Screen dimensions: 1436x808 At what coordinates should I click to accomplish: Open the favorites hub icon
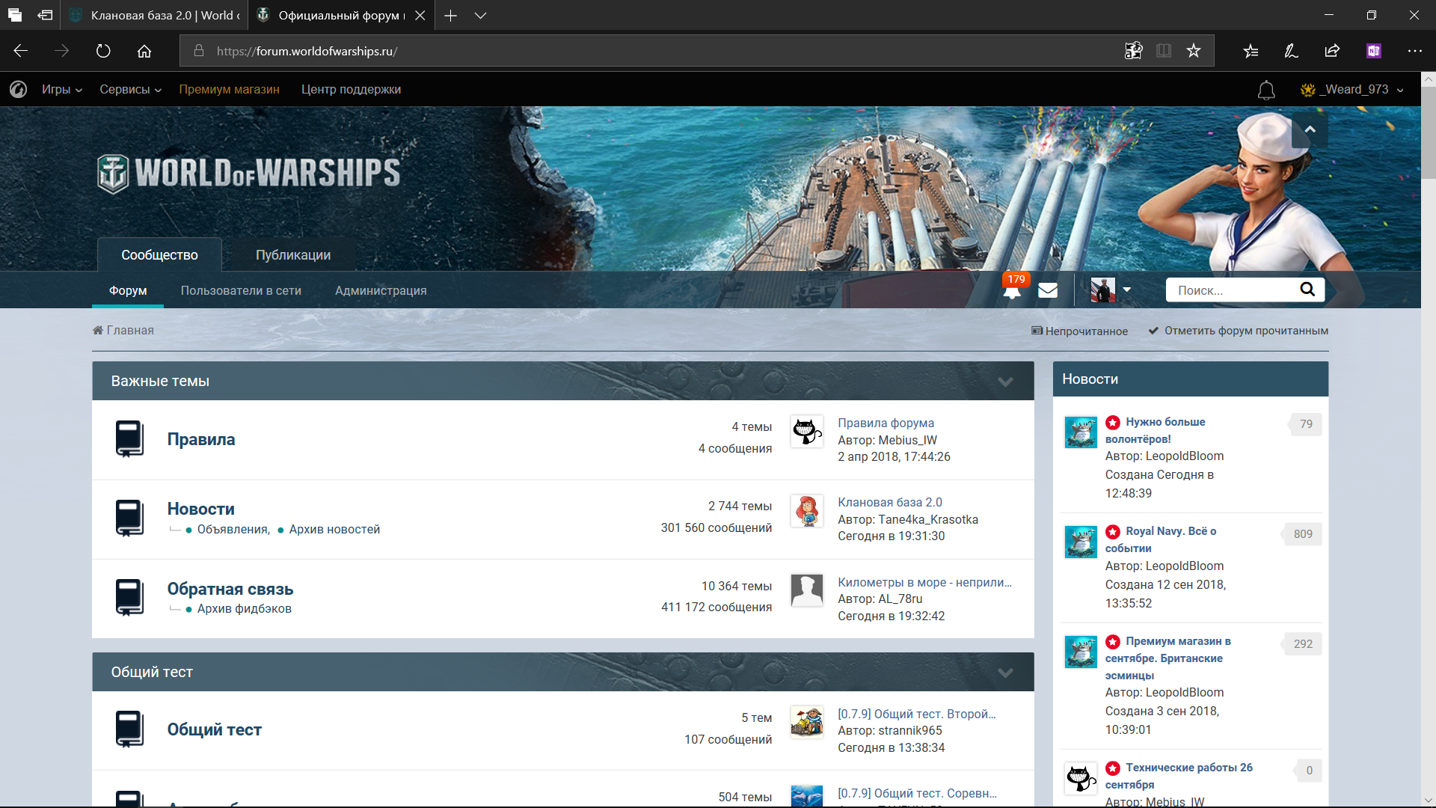[x=1251, y=51]
